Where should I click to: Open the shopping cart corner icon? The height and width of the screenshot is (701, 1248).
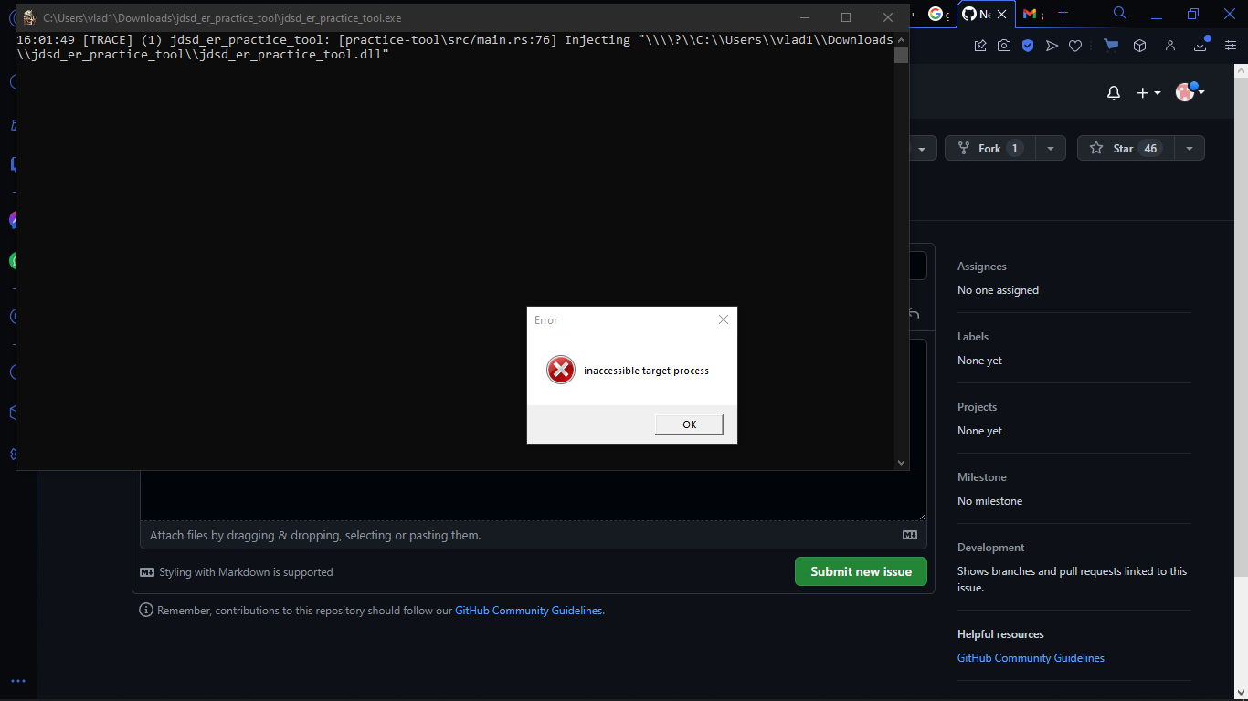[1111, 46]
